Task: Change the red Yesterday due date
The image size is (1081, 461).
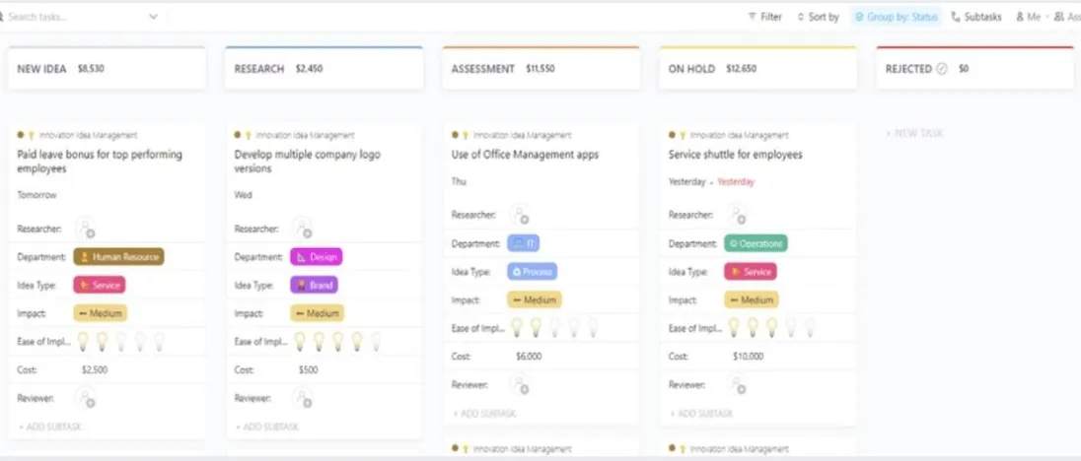Action: (x=736, y=181)
